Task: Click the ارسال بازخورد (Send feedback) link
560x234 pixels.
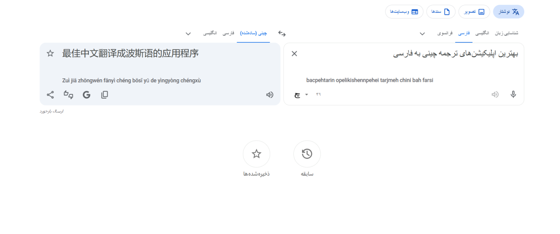Action: click(x=52, y=111)
